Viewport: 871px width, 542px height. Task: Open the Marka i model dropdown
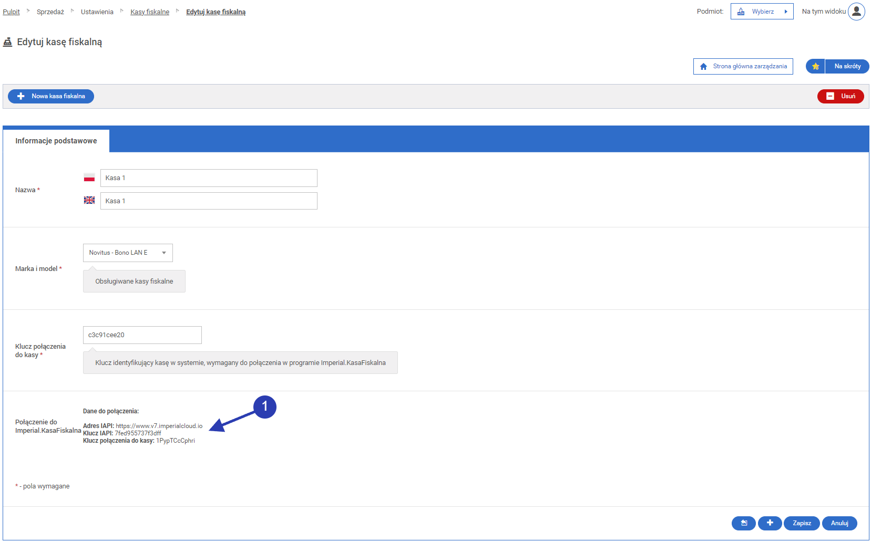128,253
